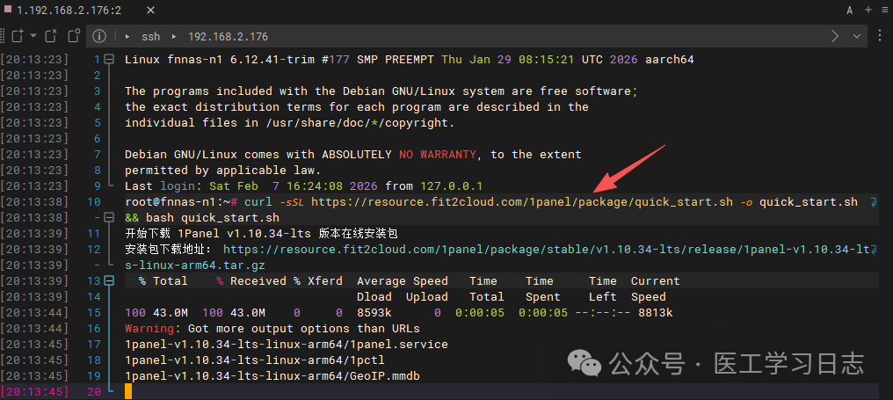Collapse the fold block at line 1
893x400 pixels.
[x=109, y=60]
